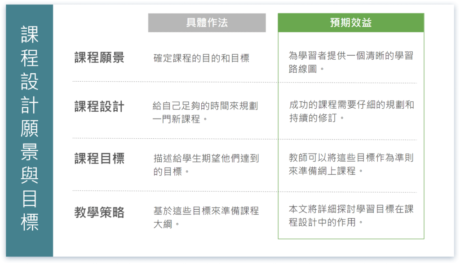The height and width of the screenshot is (264, 460).
Task: Click the text 確定課程的目的和目標
Action: [201, 58]
